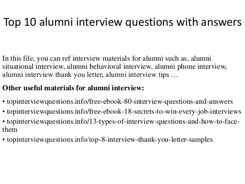The height and width of the screenshot is (184, 245).
Task: Select the 'Other useful materials for alumni interview' heading
Action: point(73,88)
